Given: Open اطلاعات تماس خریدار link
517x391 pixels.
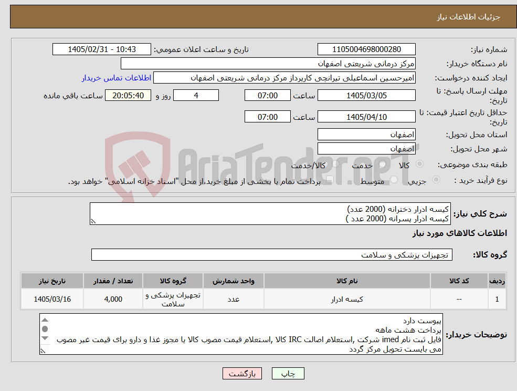Looking at the screenshot, I should pos(117,78).
